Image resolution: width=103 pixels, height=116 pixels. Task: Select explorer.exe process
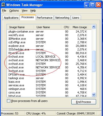48,46
